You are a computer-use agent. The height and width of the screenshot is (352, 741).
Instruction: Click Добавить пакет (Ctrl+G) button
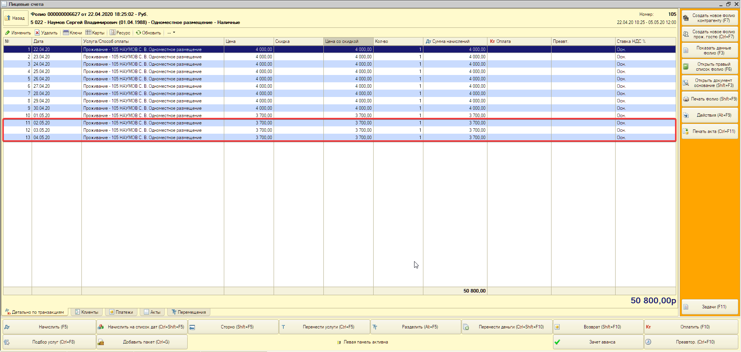142,342
